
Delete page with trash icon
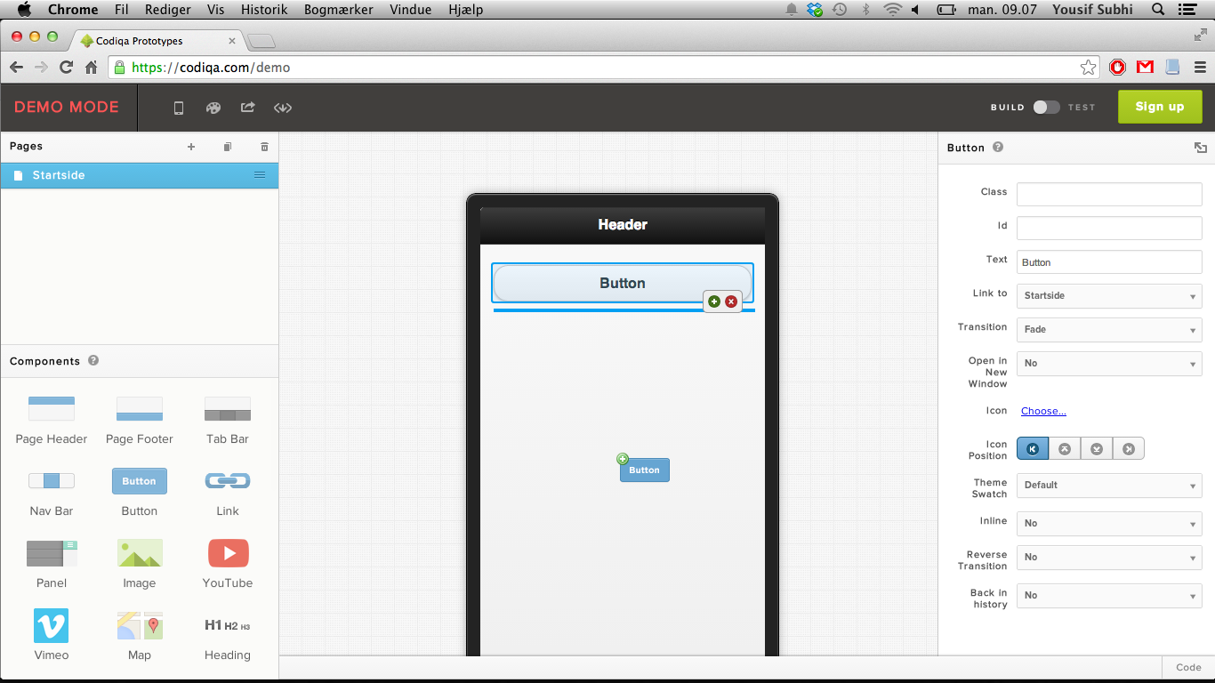pos(264,147)
